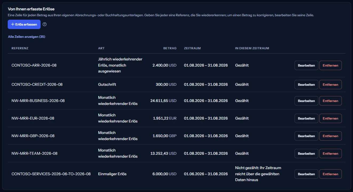The image size is (353, 192).
Task: Select the ART column header
Action: (x=101, y=48)
